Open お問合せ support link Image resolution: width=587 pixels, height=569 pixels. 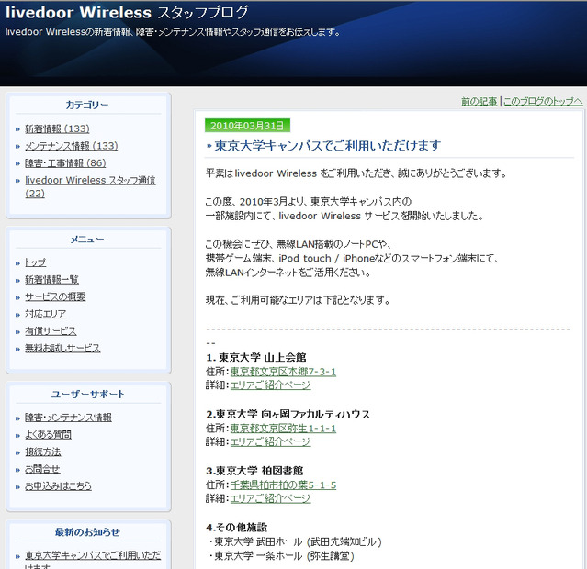42,469
